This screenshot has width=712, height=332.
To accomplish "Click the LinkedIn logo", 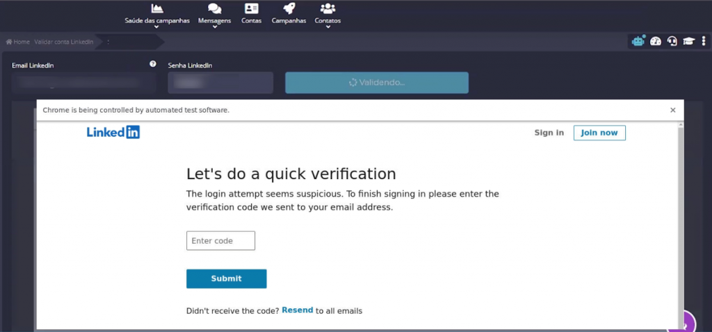I will [113, 132].
